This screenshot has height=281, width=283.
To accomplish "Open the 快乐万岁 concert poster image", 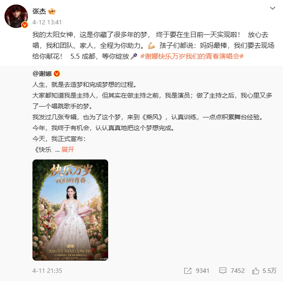I will (70, 210).
